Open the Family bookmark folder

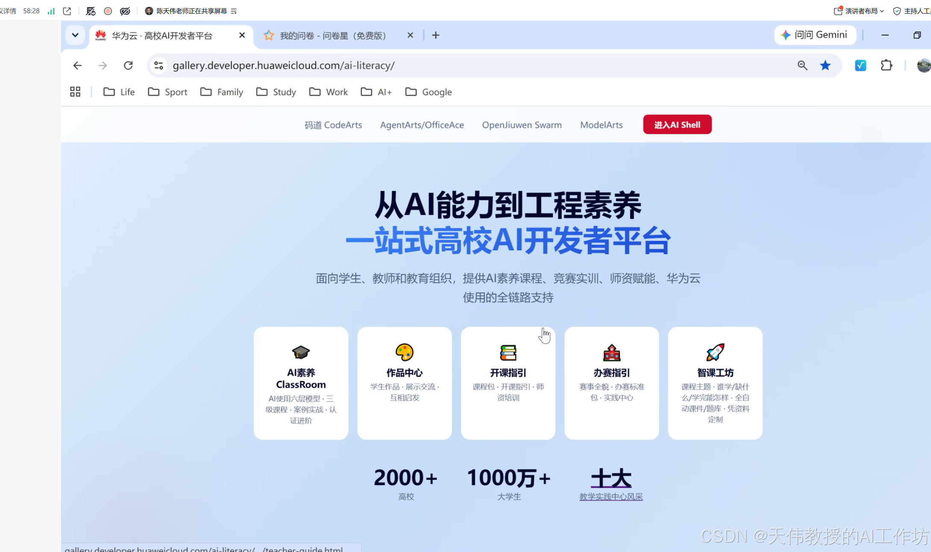pos(222,92)
